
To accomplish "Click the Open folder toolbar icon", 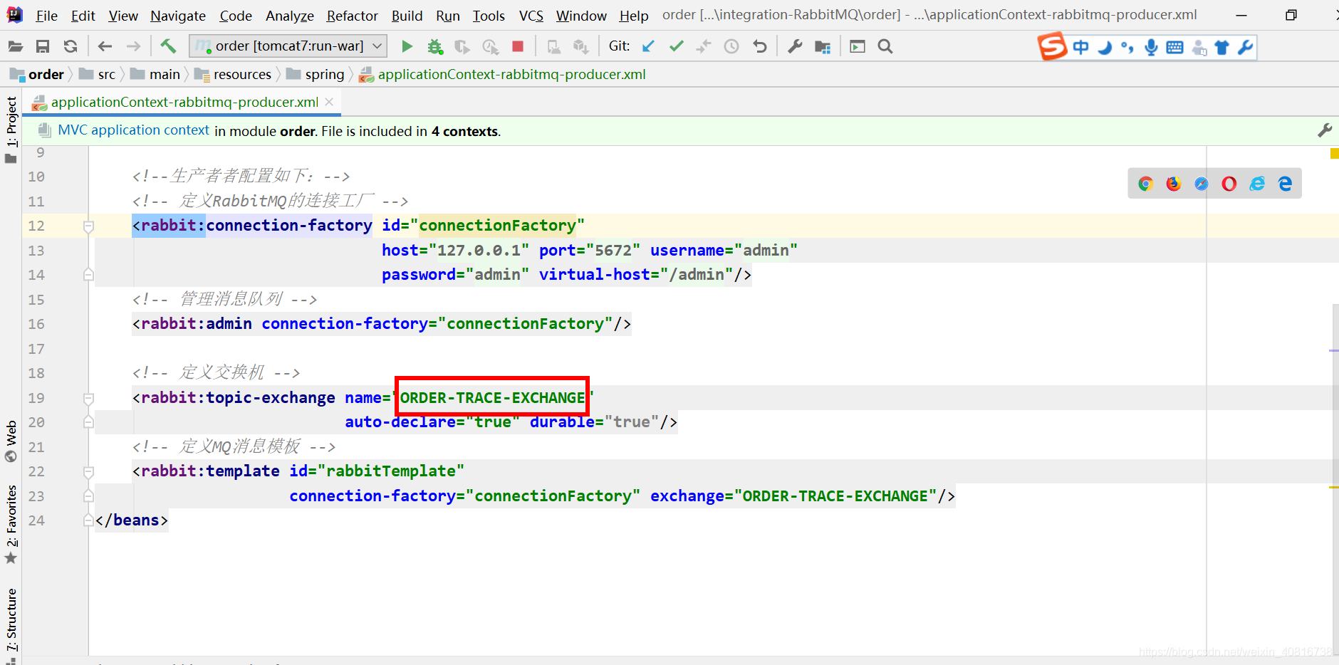I will point(16,46).
